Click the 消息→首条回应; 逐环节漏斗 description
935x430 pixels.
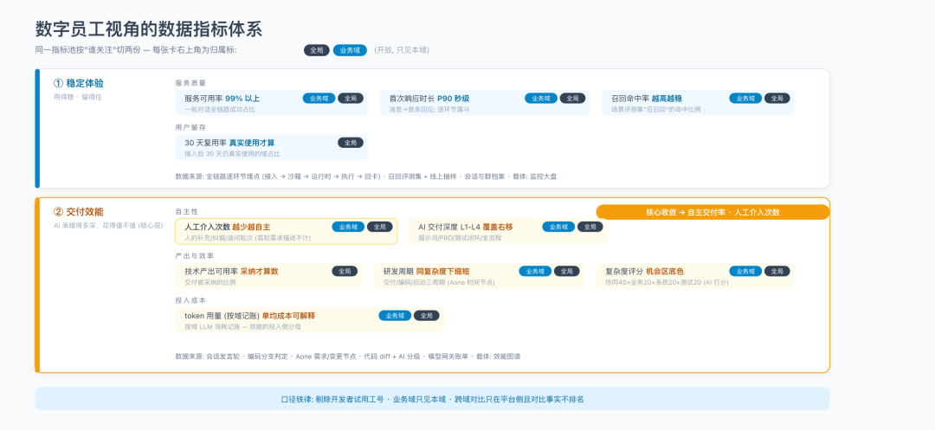click(x=430, y=110)
